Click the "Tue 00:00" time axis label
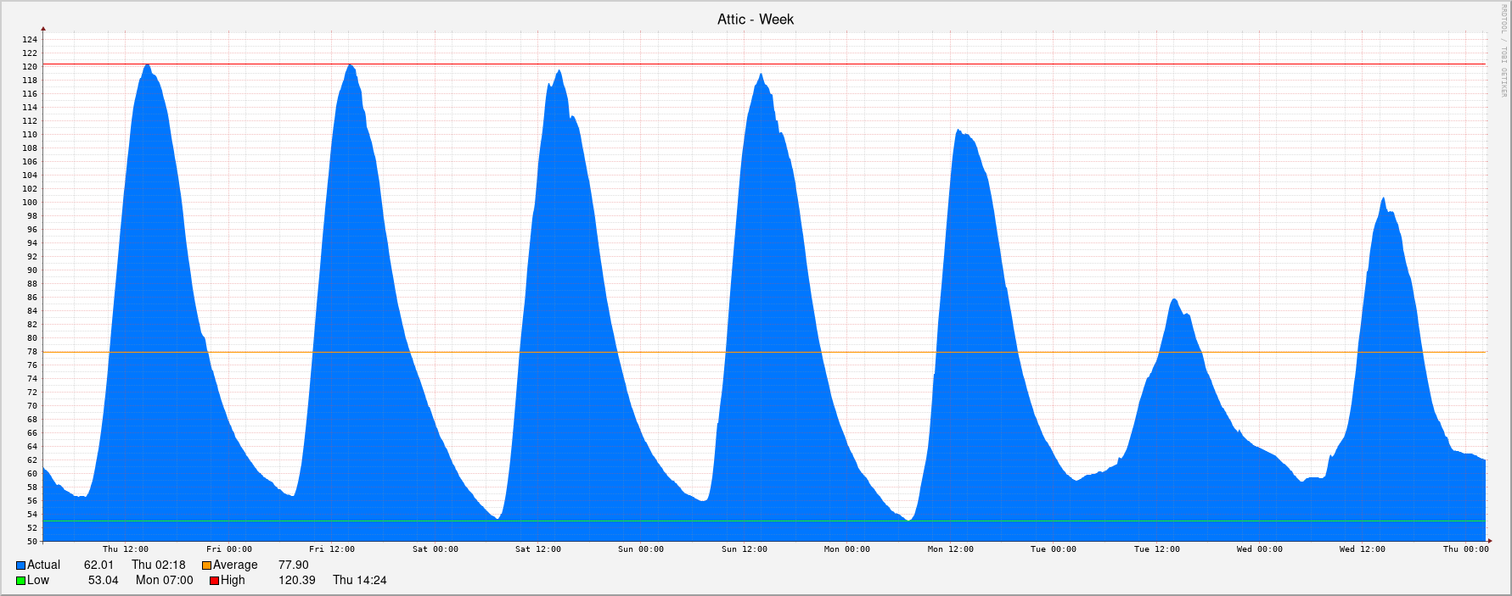Image resolution: width=1512 pixels, height=596 pixels. (x=1053, y=549)
